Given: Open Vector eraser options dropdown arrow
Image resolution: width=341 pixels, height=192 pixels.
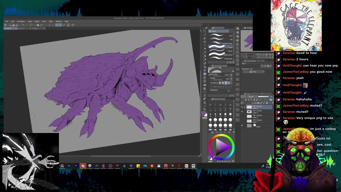Looking at the screenshot, I should tap(232, 87).
